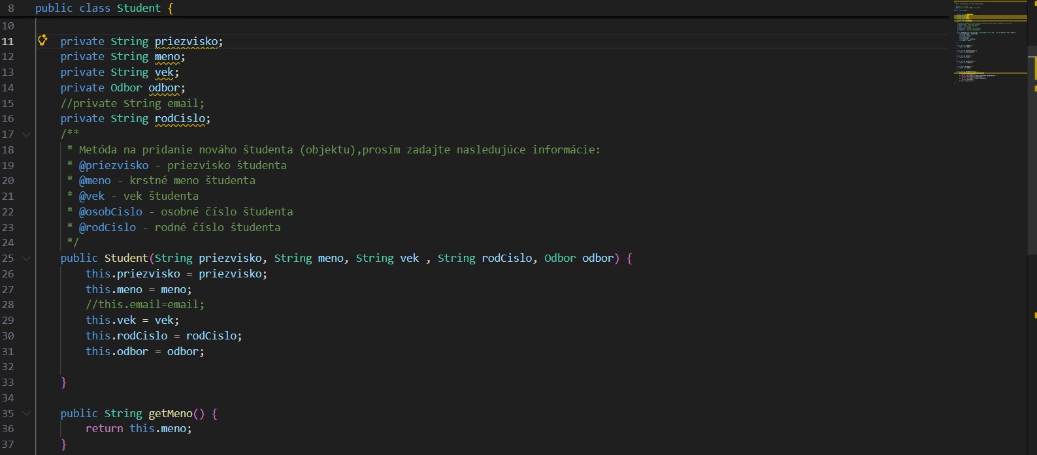
Task: Click the commented-out 'private String email' line
Action: (132, 104)
